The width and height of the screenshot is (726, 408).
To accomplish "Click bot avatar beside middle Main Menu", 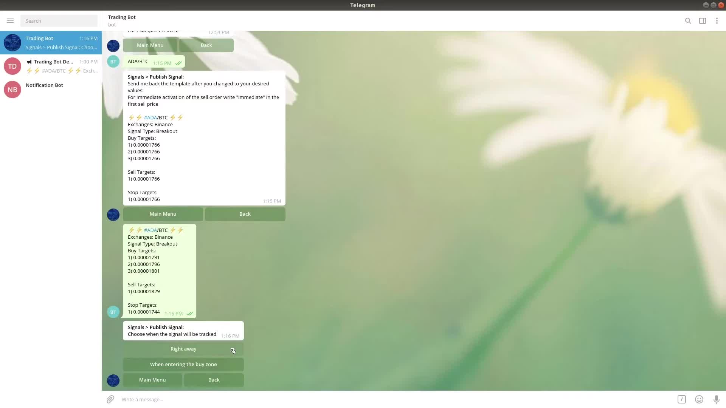I will 113,215.
